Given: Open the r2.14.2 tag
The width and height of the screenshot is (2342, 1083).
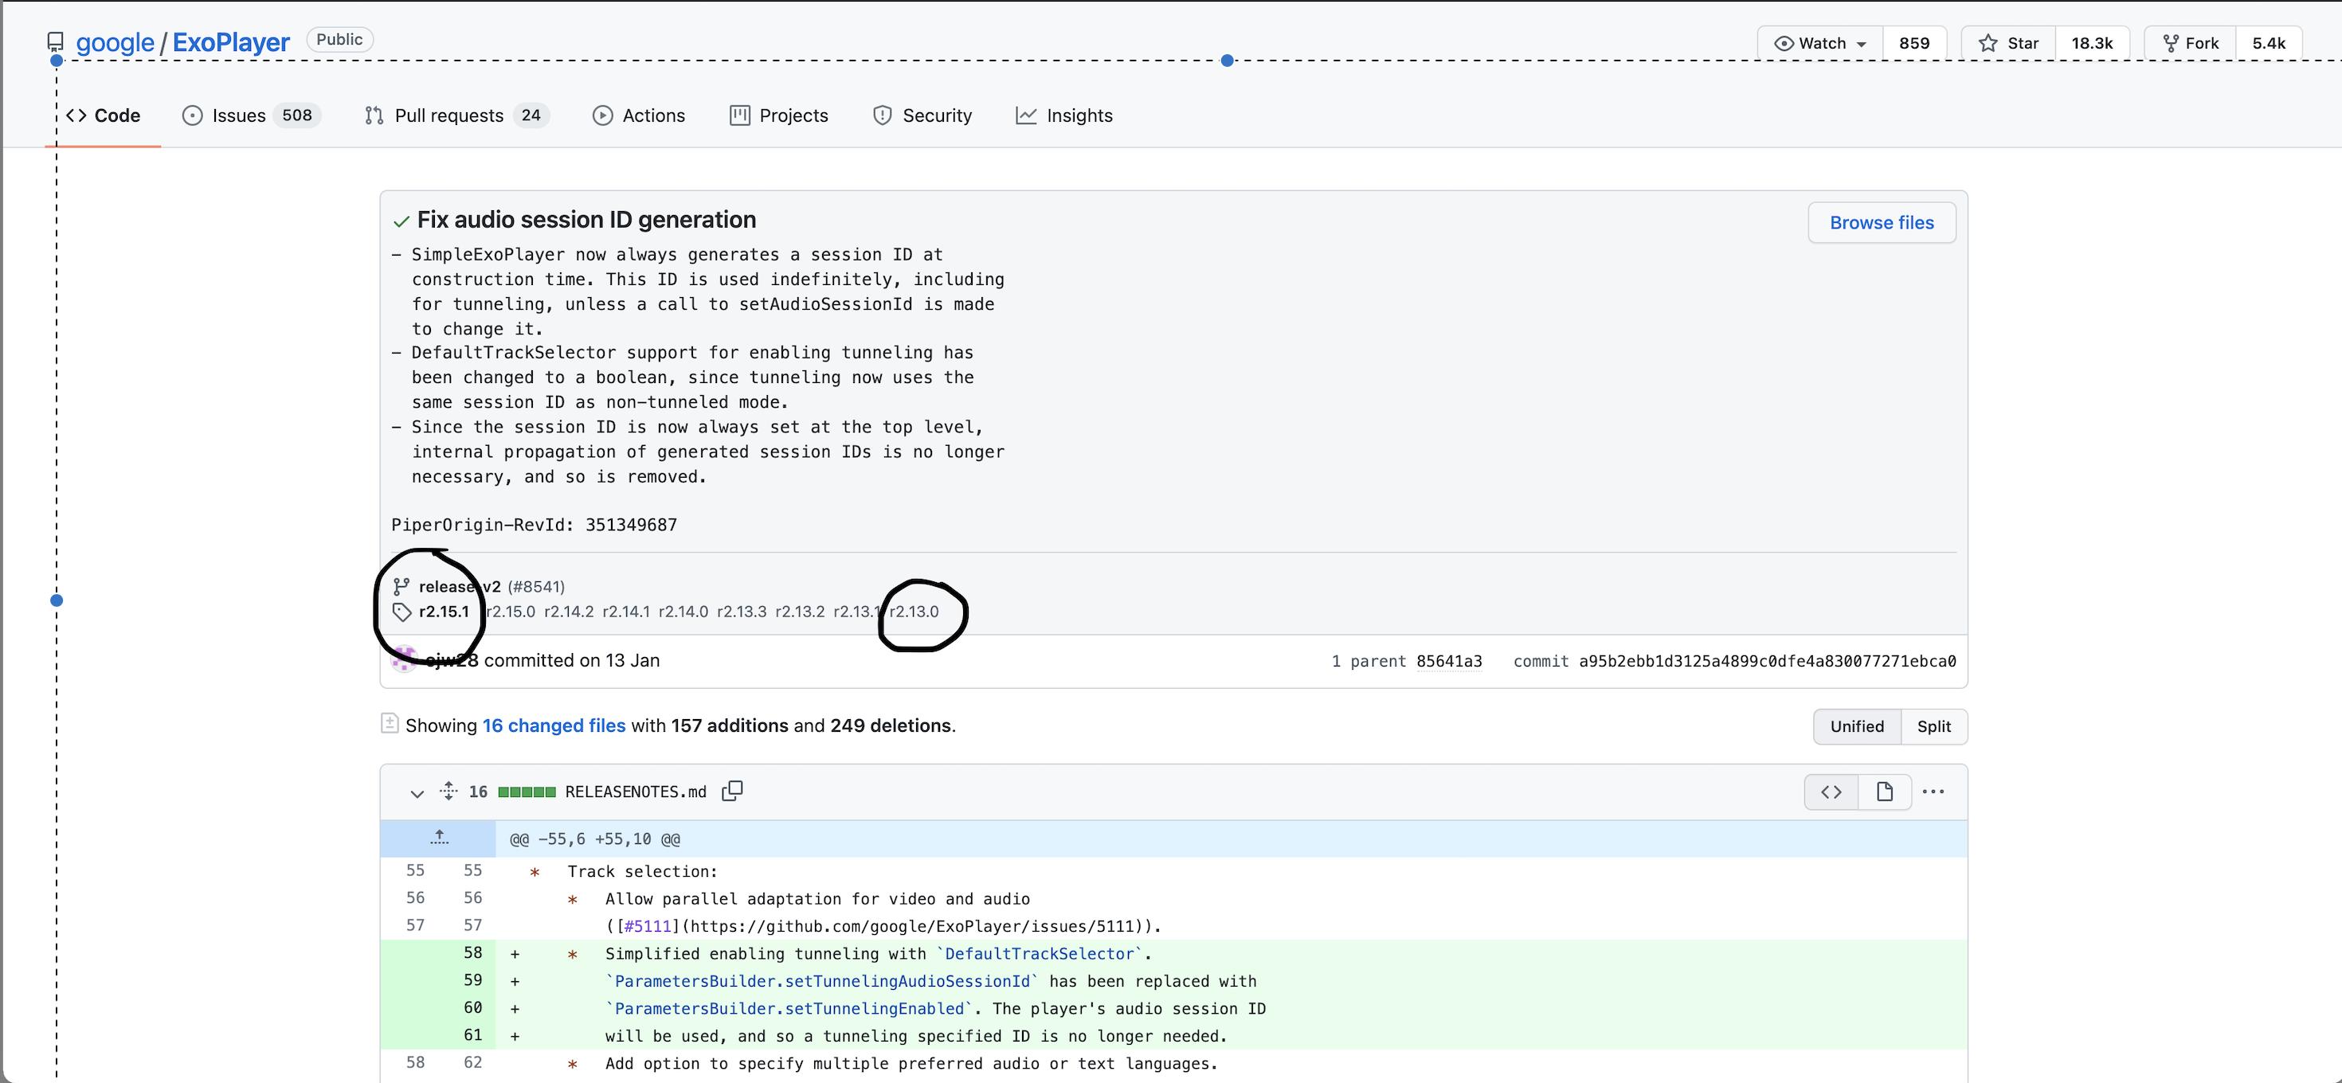Looking at the screenshot, I should coord(569,612).
